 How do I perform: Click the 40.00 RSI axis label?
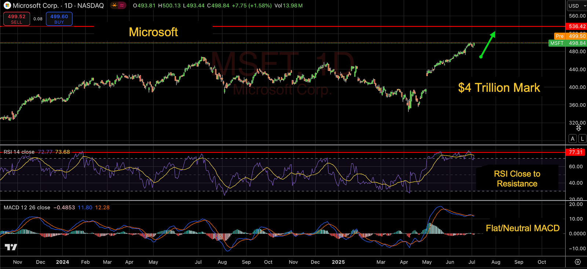tap(576, 183)
